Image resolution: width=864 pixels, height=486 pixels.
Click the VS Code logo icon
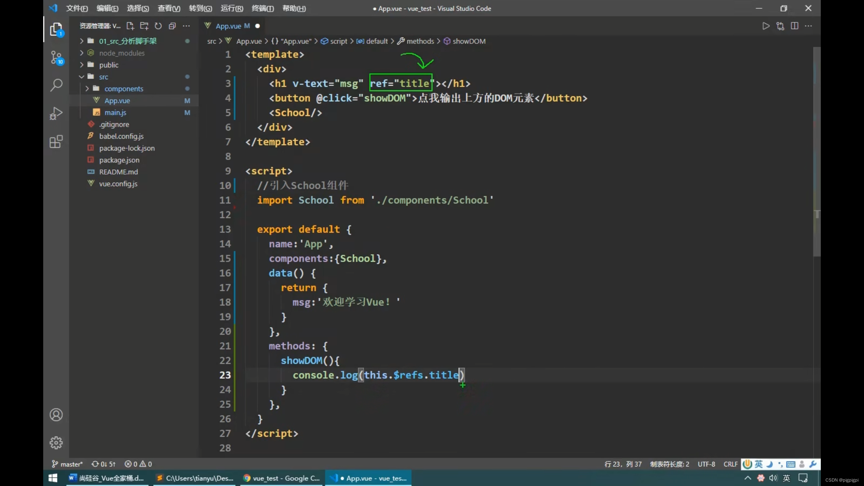point(53,8)
